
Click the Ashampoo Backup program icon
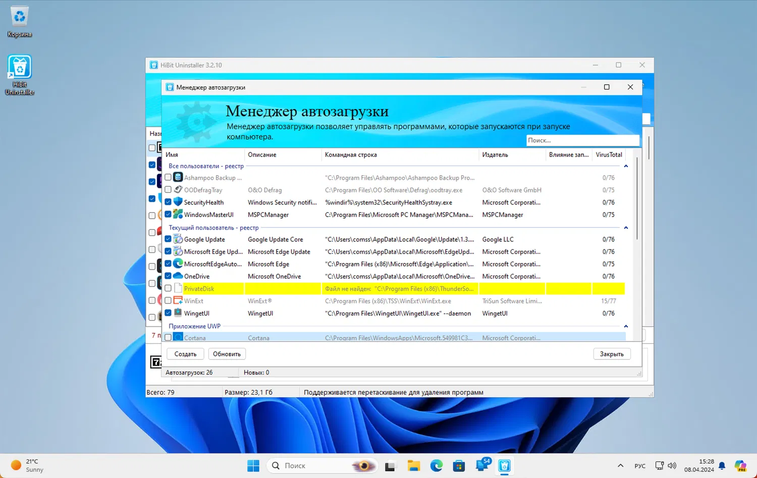coord(178,177)
